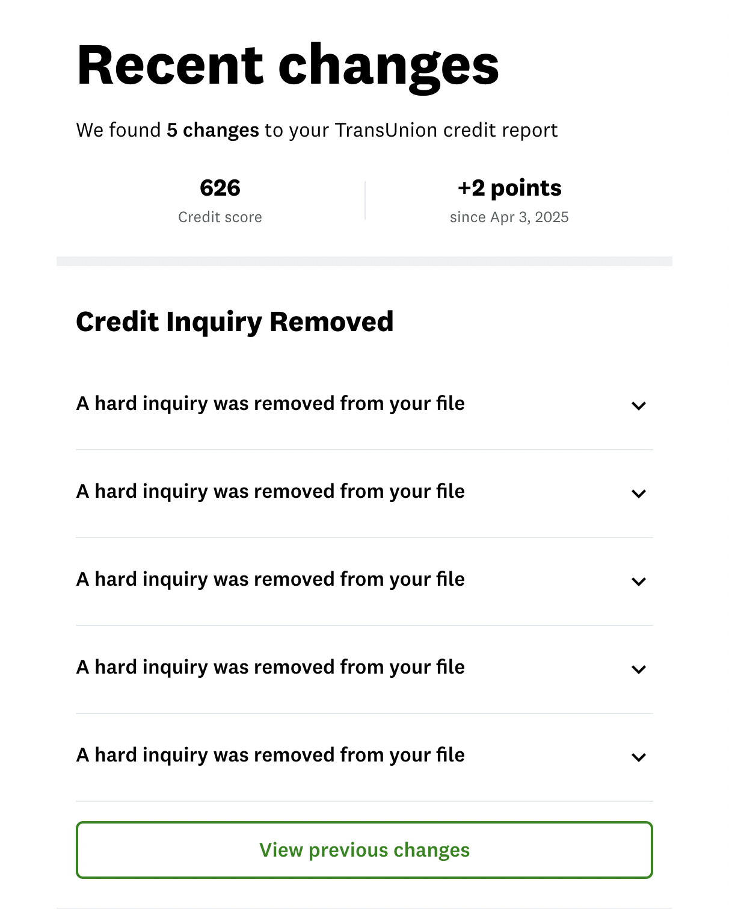729x909 pixels.
Task: Expand the fifth hard inquiry chevron
Action: tap(639, 757)
